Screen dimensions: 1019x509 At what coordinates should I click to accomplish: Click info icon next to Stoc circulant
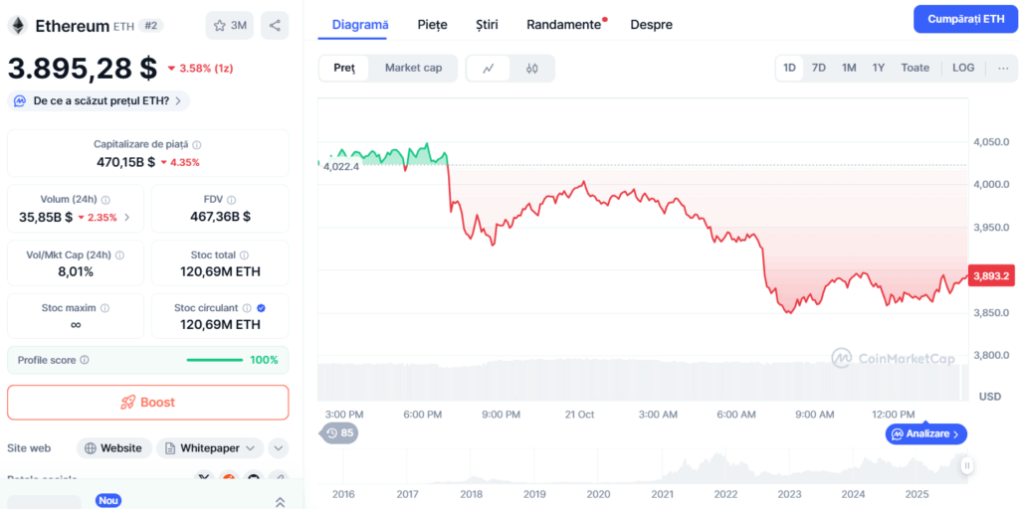[x=247, y=308]
